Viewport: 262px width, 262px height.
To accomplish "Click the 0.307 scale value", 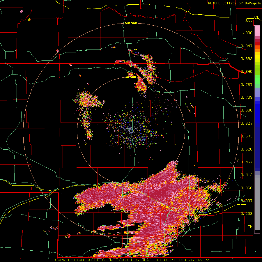I will point(247,201).
